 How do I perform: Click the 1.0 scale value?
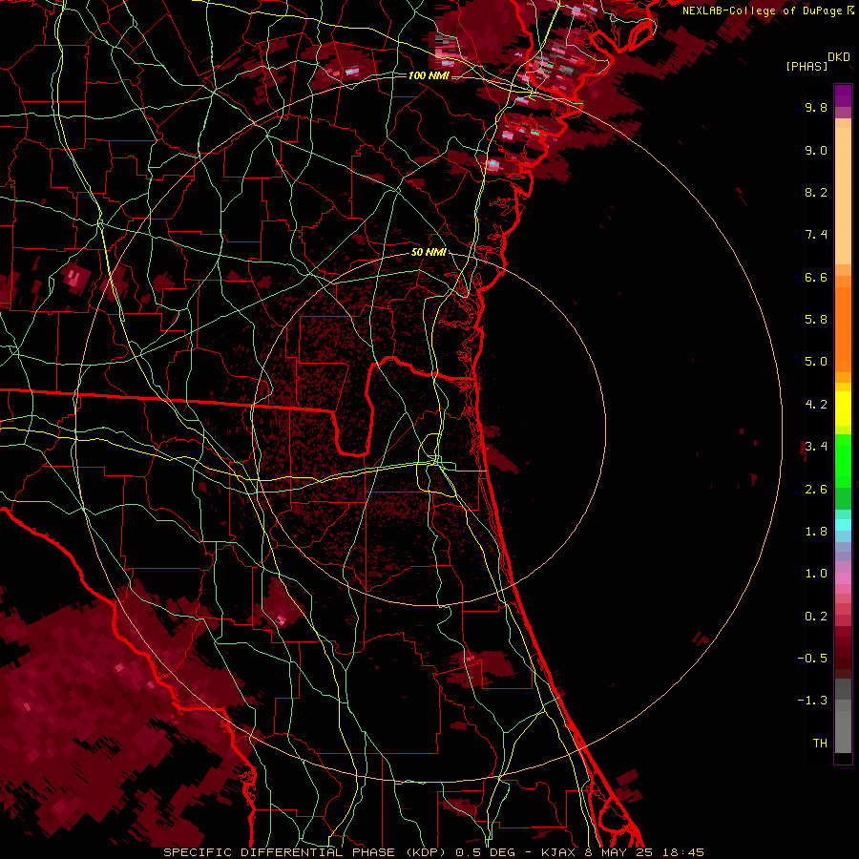816,574
